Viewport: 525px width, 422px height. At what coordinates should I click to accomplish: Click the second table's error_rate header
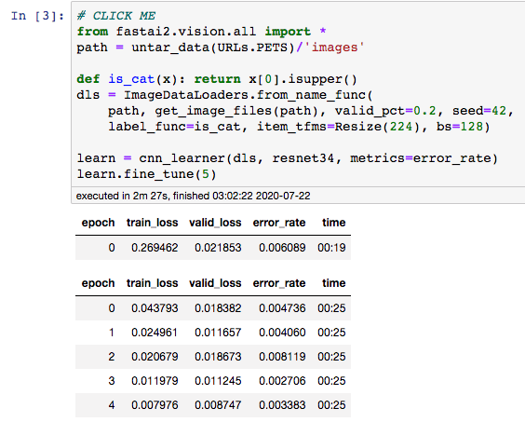(279, 283)
